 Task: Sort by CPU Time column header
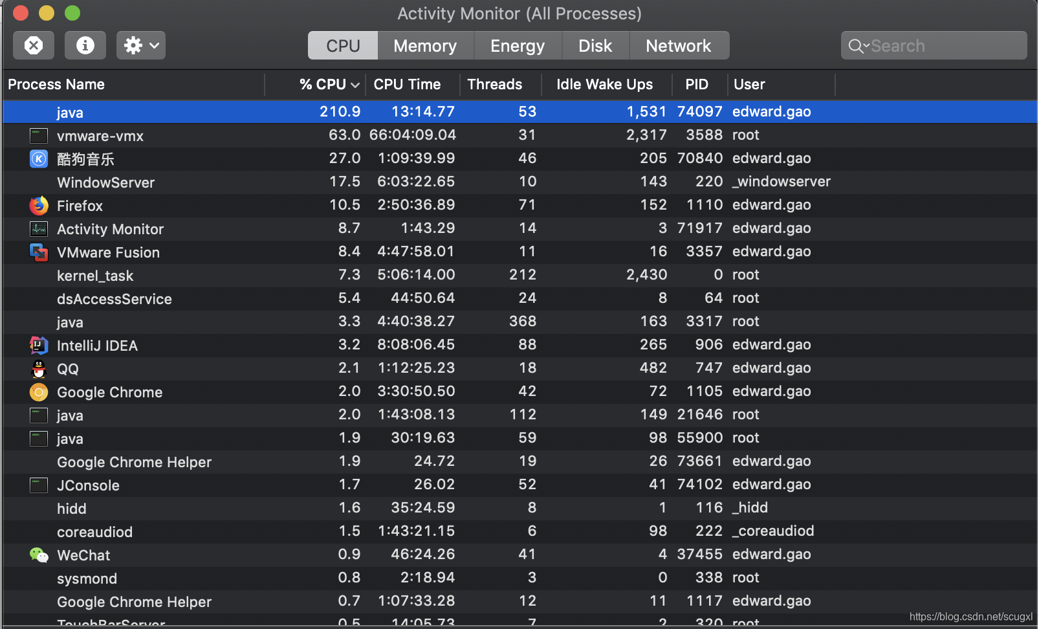click(x=412, y=84)
